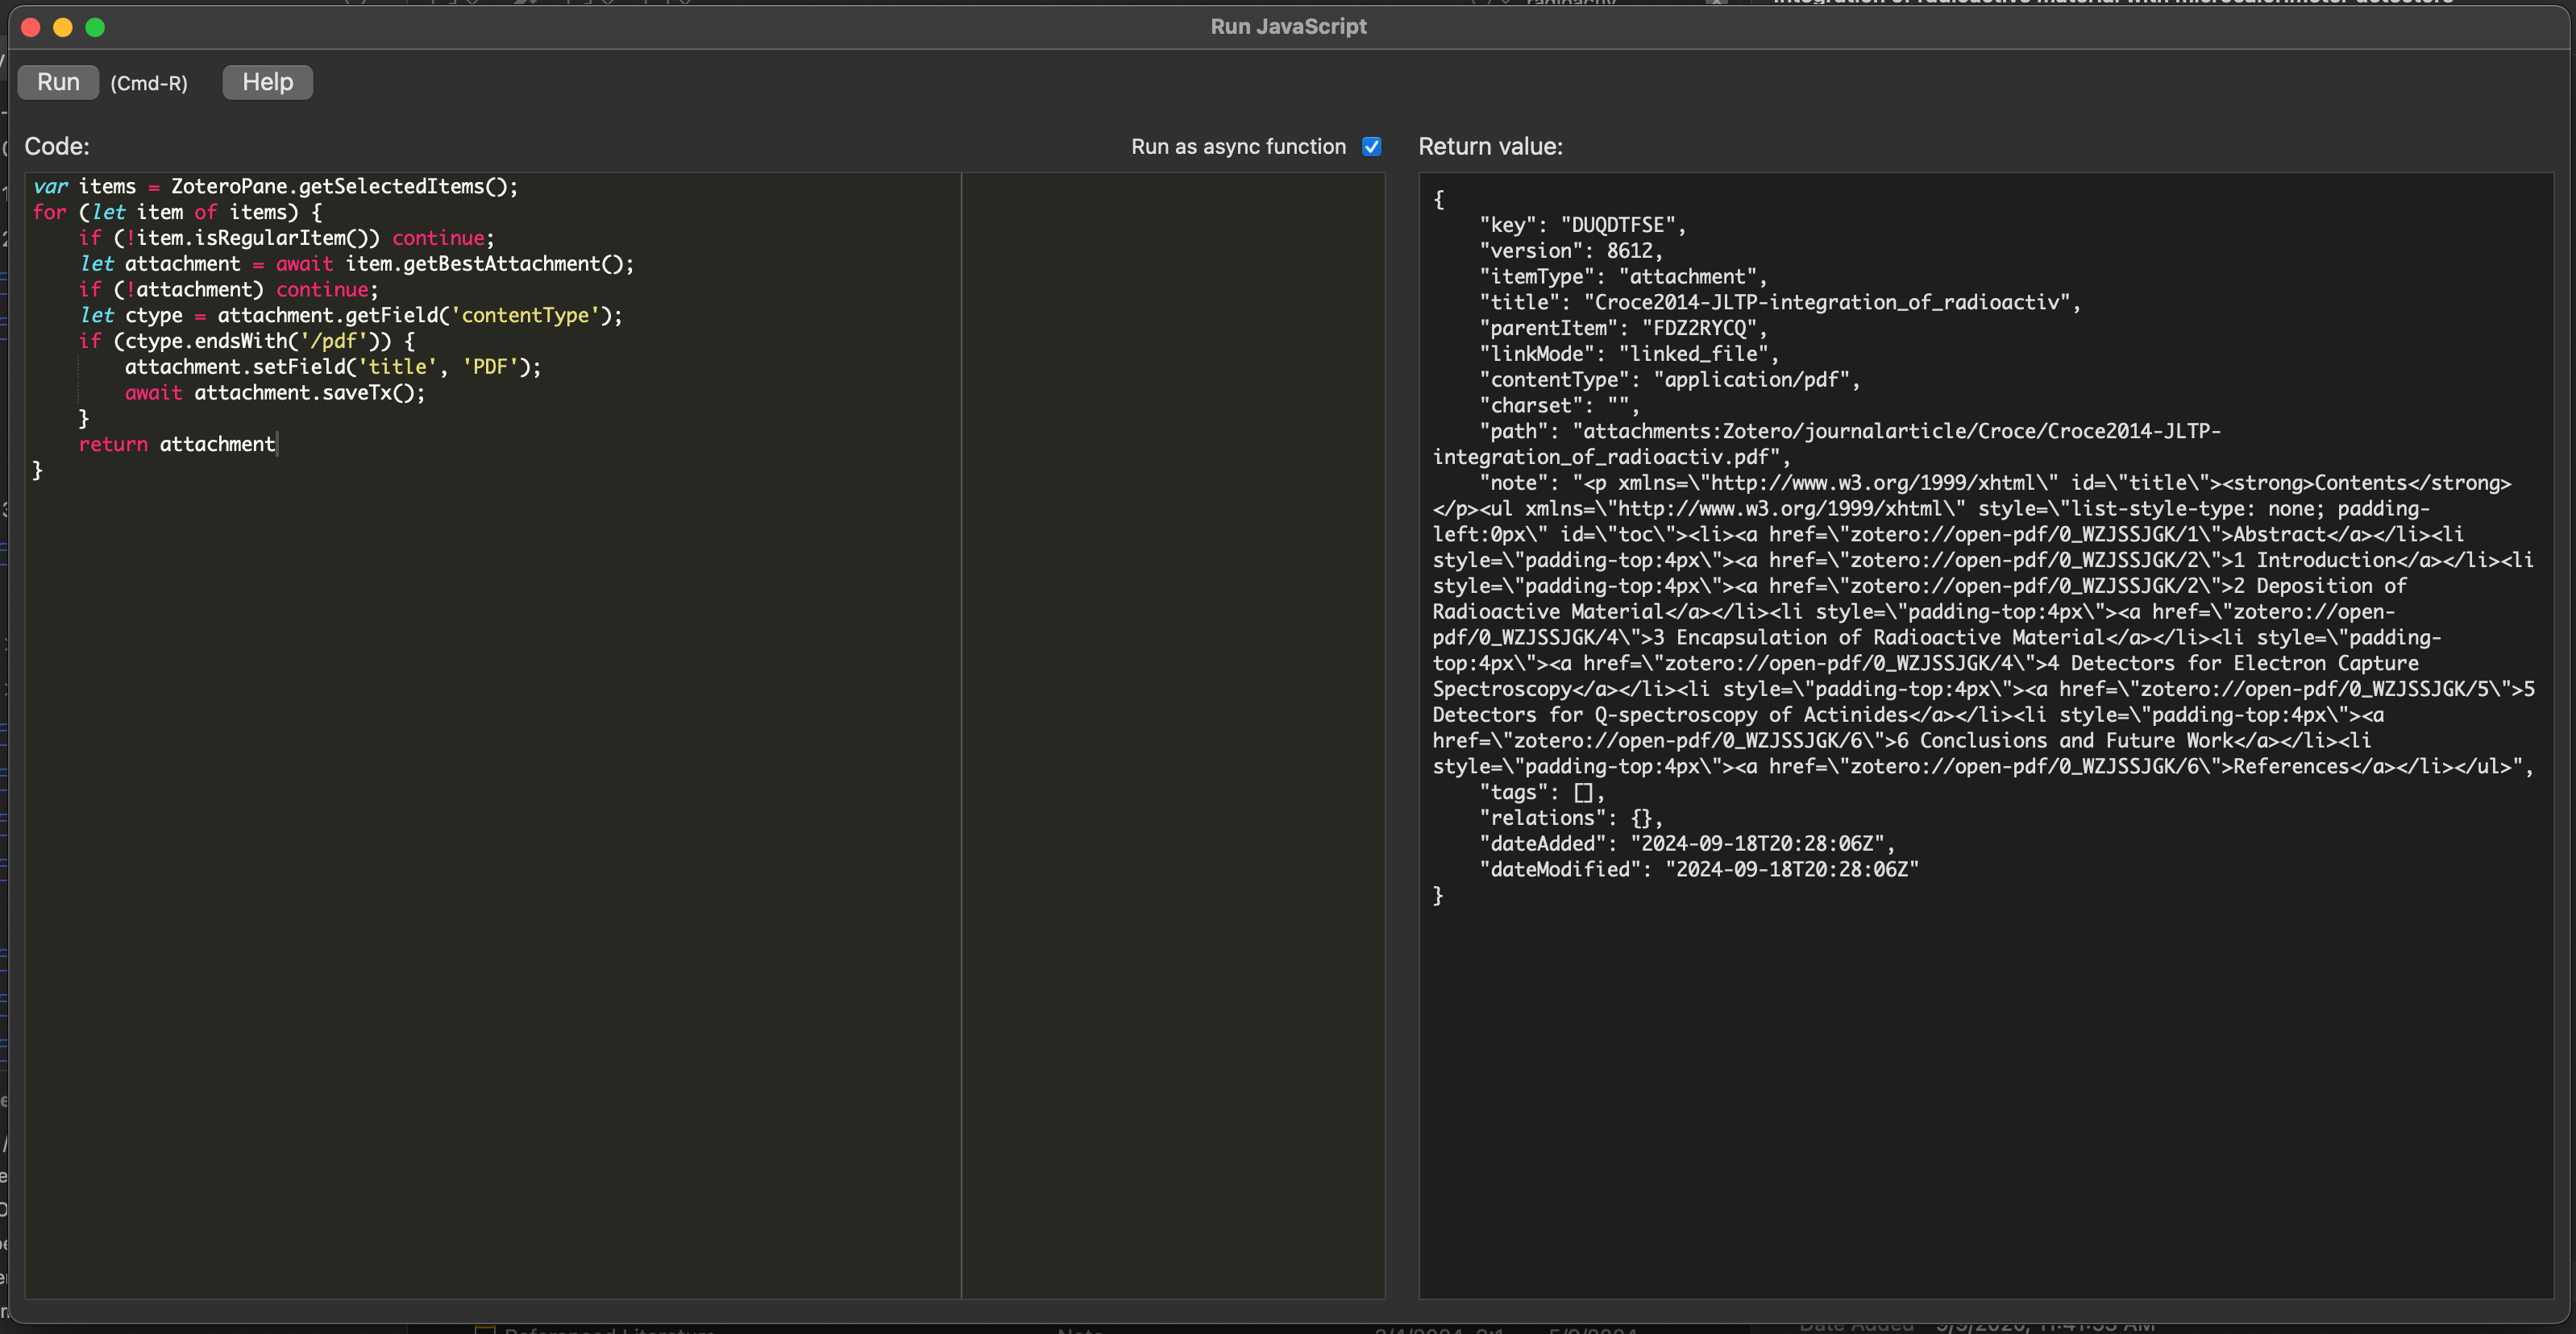Click the 'contentType' string in the code

(x=525, y=316)
